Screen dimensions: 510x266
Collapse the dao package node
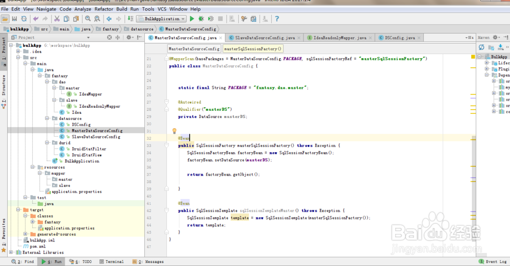click(47, 82)
